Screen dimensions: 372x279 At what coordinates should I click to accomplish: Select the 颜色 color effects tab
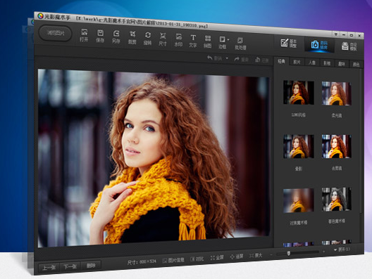coord(356,65)
